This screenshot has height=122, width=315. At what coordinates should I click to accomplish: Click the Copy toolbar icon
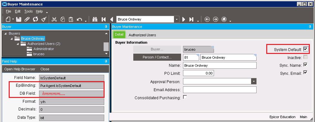63,19
